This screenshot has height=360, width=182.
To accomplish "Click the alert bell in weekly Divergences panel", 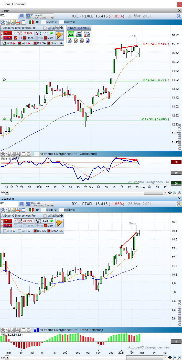I will pyautogui.click(x=59, y=223).
